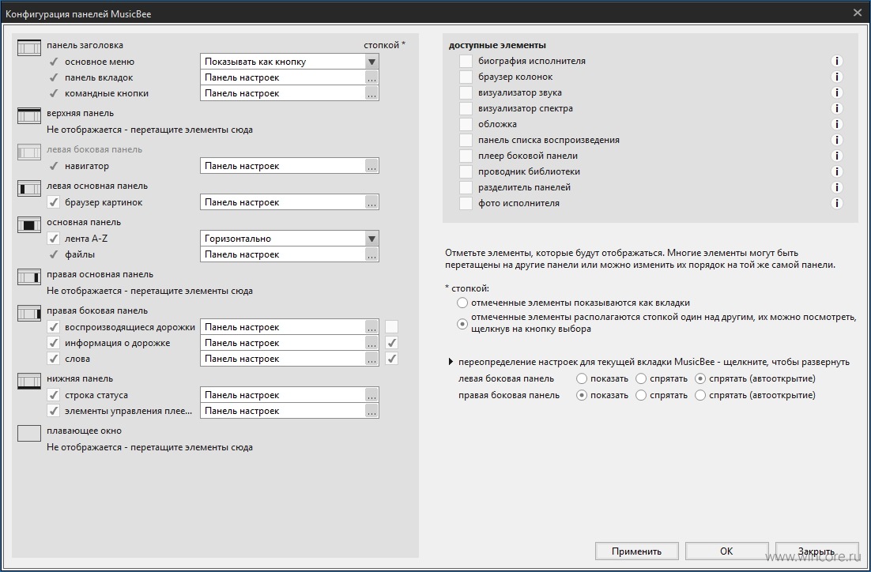This screenshot has width=871, height=572.
Task: Click info icon for визуализатор звука
Action: click(x=836, y=92)
